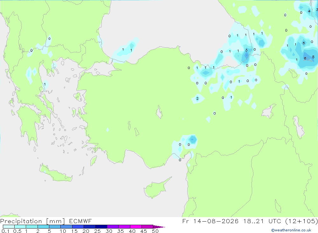Click the '18..21' time range text
318x233 pixels.
tap(253, 221)
